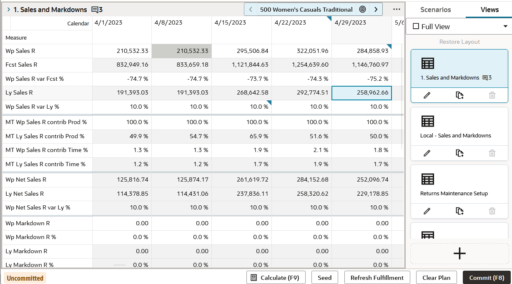The height and width of the screenshot is (284, 512).
Task: Open the 500 Women's Casuals Traditional selector
Action: tap(306, 9)
